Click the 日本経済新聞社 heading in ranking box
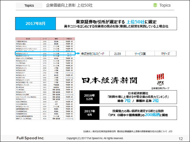Viewport: 190px width, 142px height. click(138, 93)
